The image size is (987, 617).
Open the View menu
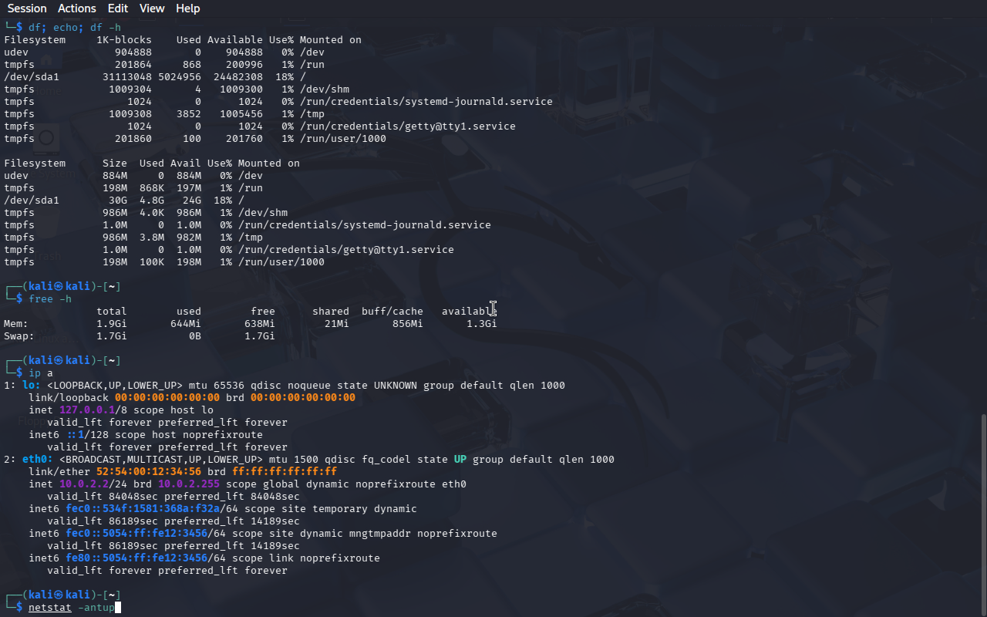pos(152,8)
